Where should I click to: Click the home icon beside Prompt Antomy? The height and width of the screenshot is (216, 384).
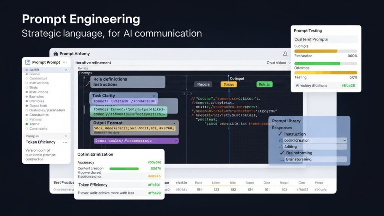(56, 54)
